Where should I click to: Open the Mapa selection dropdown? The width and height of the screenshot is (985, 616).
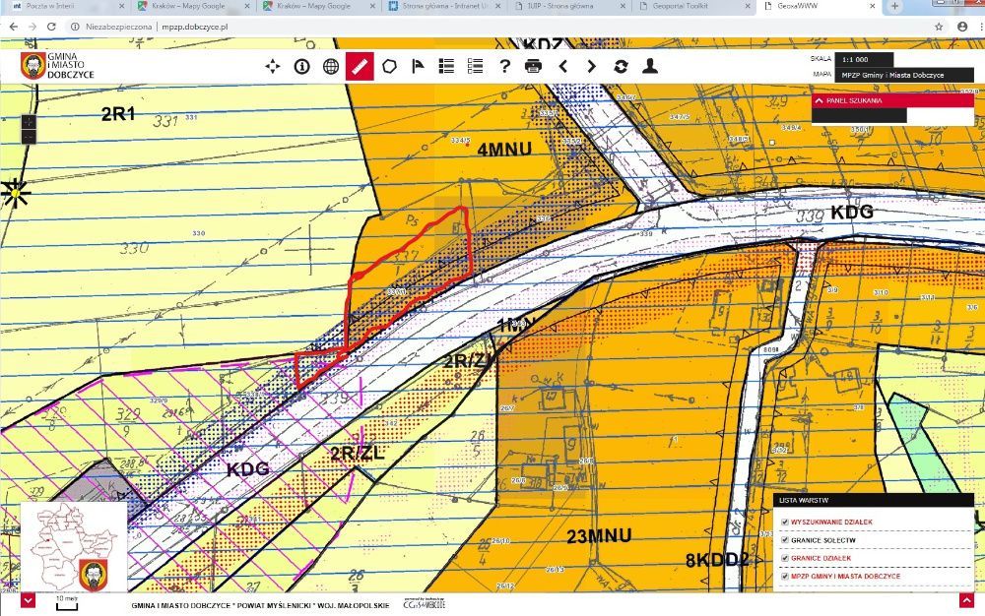(x=890, y=75)
